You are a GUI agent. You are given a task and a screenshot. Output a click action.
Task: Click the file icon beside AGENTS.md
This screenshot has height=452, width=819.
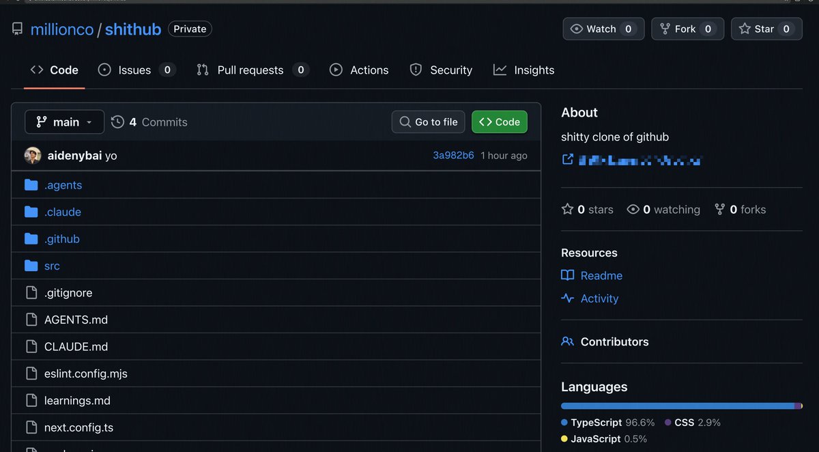[x=31, y=320]
